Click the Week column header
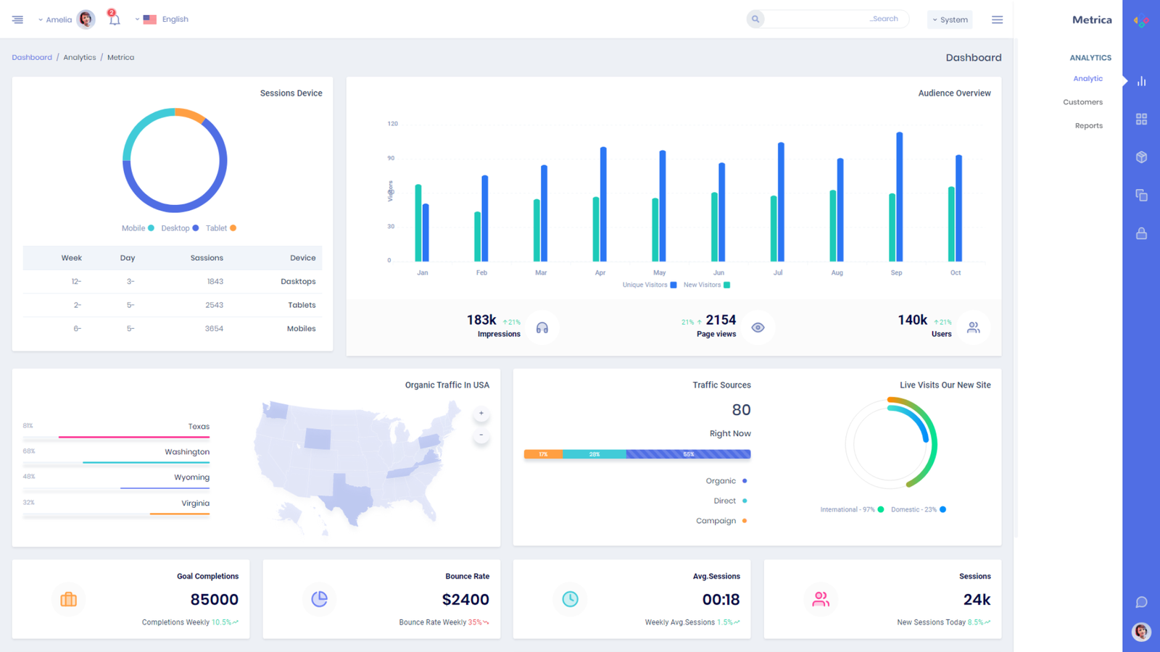 point(71,258)
